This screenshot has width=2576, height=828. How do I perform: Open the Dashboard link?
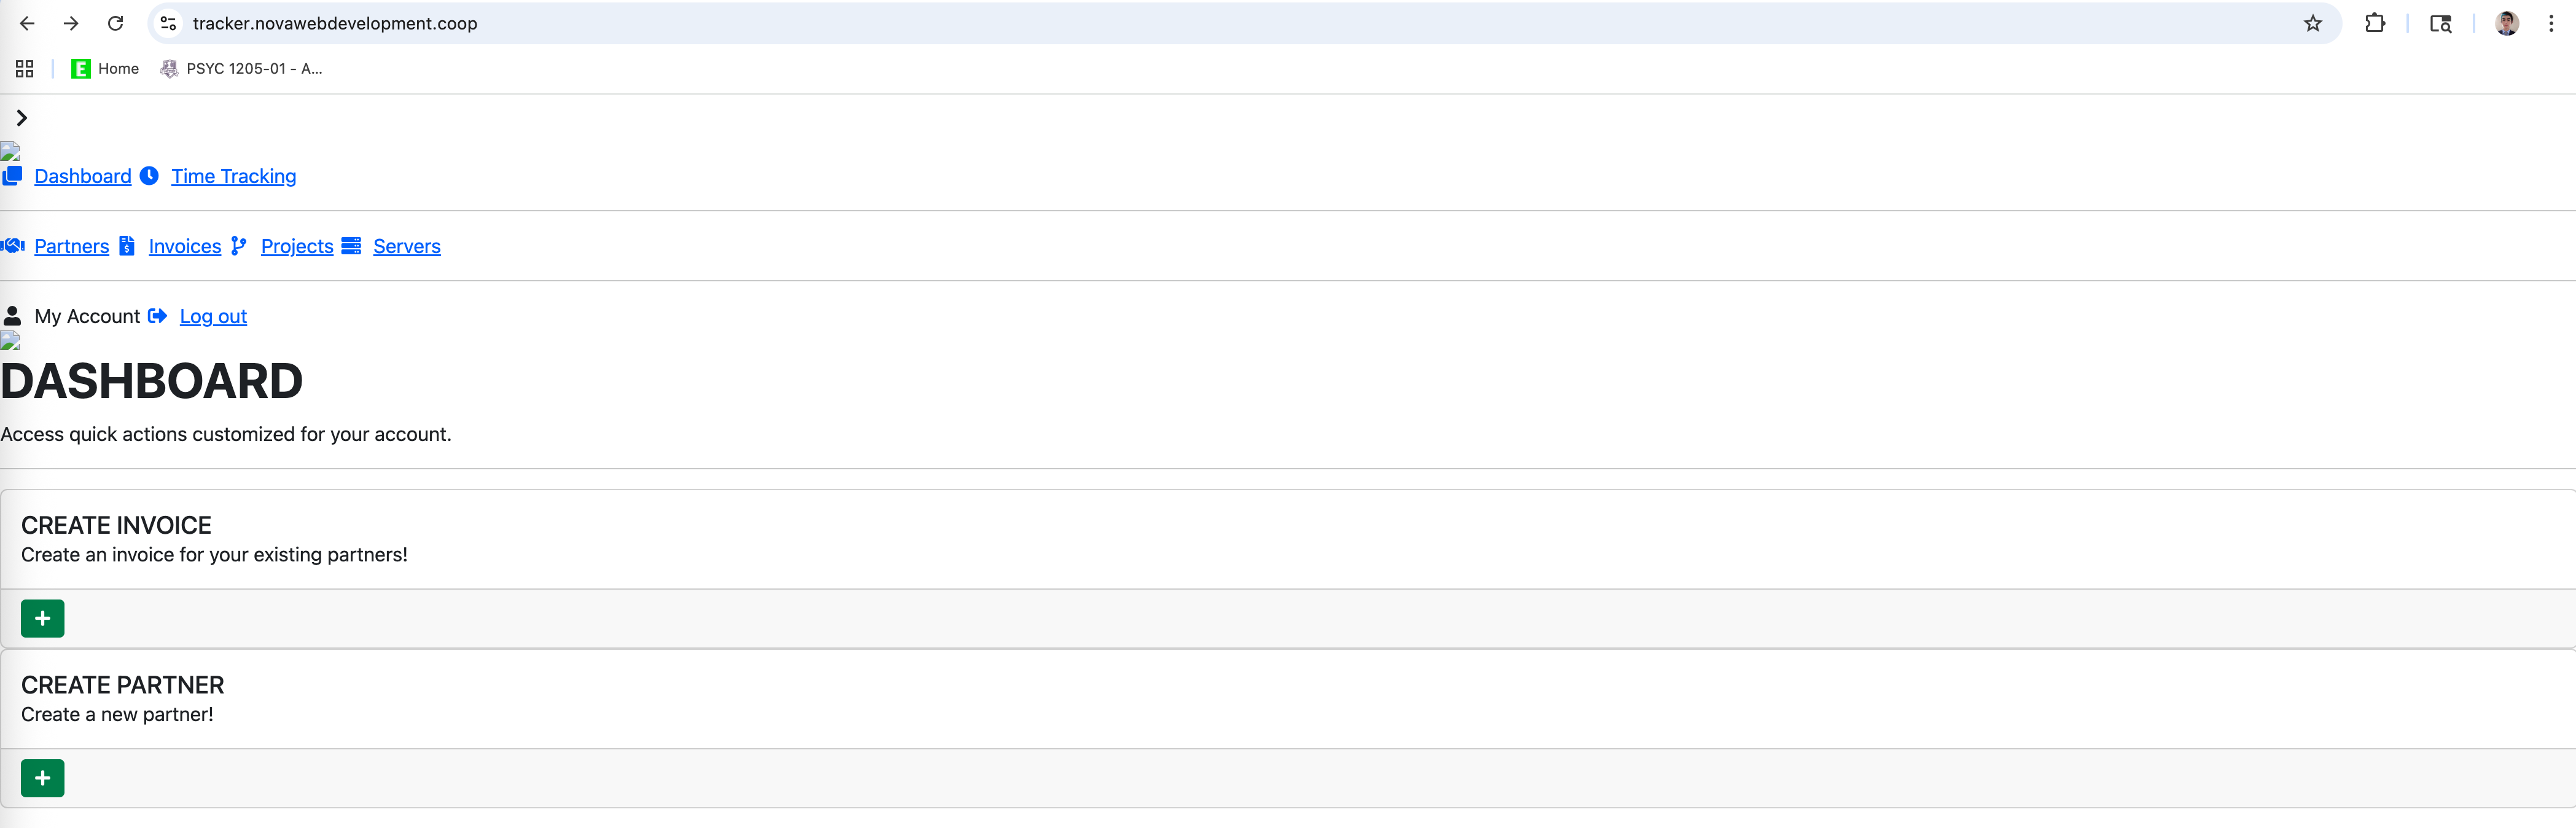[x=83, y=177]
